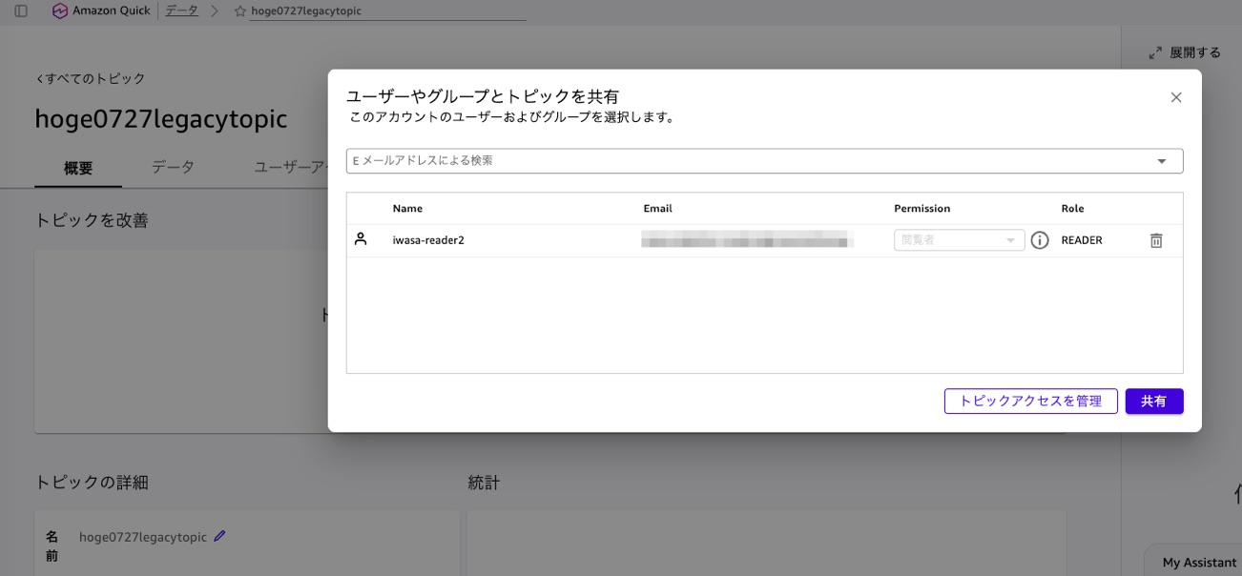Open the permission info icon
This screenshot has height=576, width=1242.
coord(1040,240)
